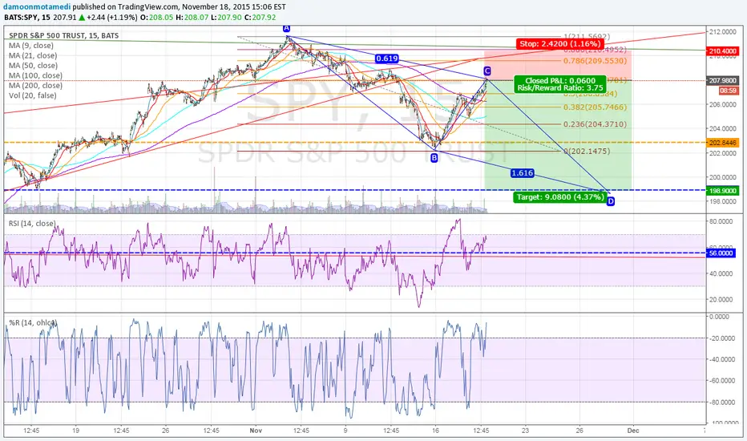
Task: Click the -80.0000 %R scale label
Action: [721, 403]
